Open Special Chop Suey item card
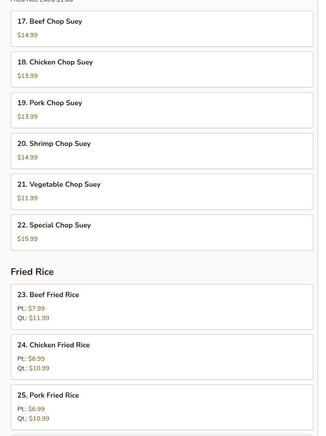326x436 pixels. [162, 233]
